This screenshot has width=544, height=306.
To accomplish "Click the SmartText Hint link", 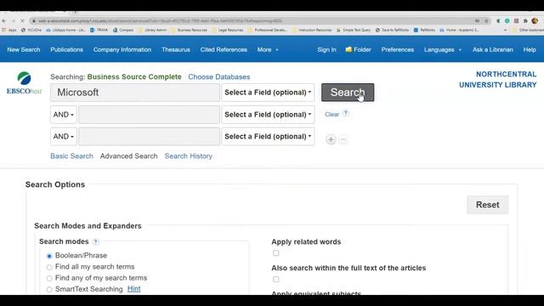I will click(x=134, y=289).
